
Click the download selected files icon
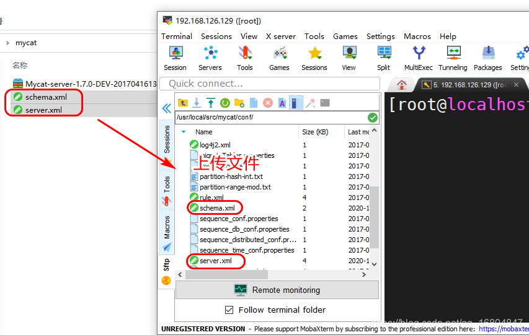pyautogui.click(x=197, y=103)
